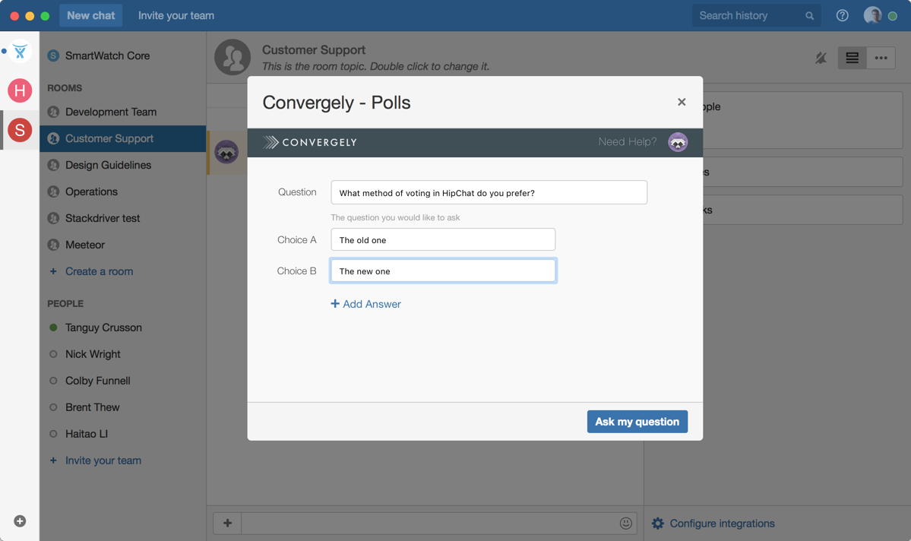Select Invite your team in top bar
911x541 pixels.
pos(176,15)
